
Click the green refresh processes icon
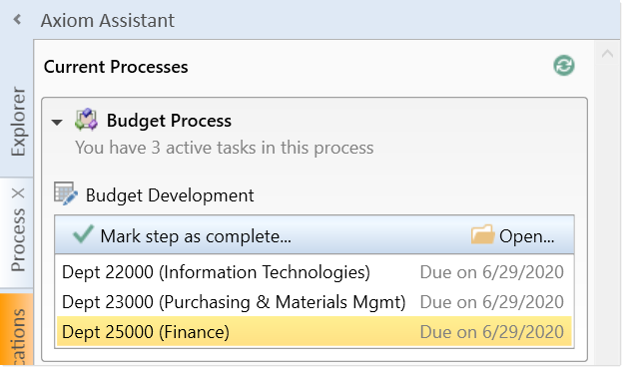[x=563, y=66]
